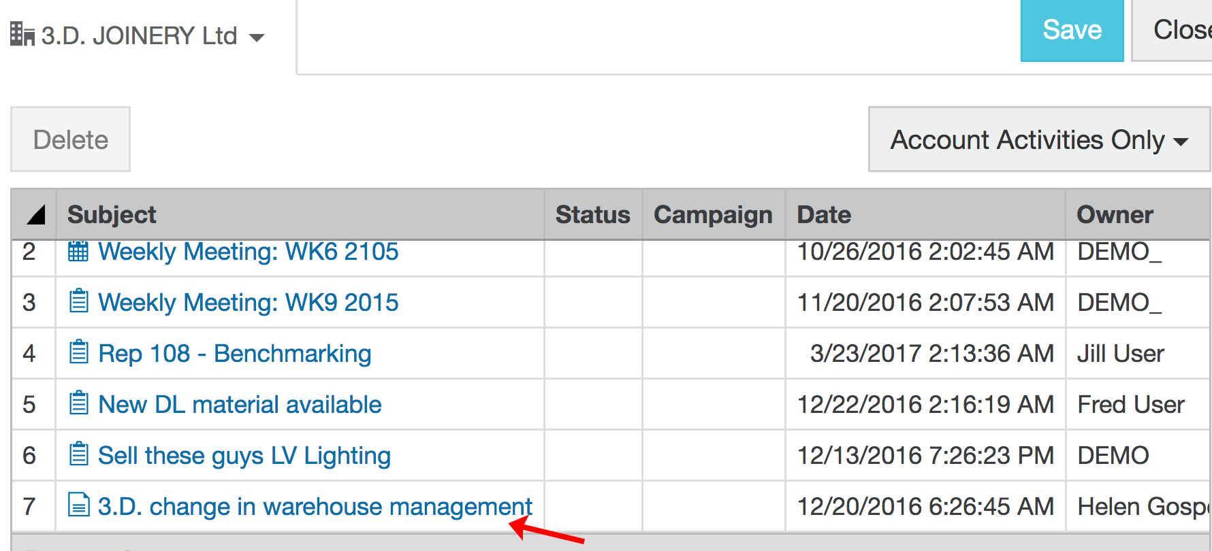Image resolution: width=1212 pixels, height=551 pixels.
Task: Click the select-all triangle in grid corner
Action: click(x=35, y=215)
